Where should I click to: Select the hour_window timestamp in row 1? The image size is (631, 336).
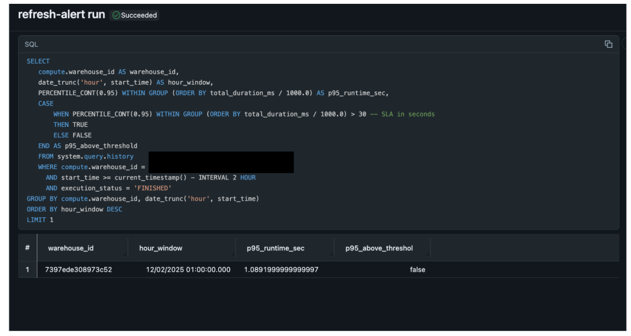(187, 270)
